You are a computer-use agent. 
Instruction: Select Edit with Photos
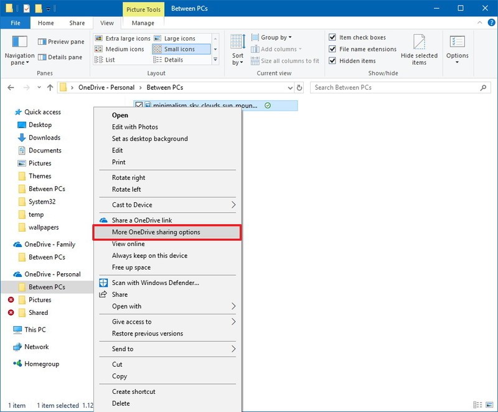tap(167, 127)
